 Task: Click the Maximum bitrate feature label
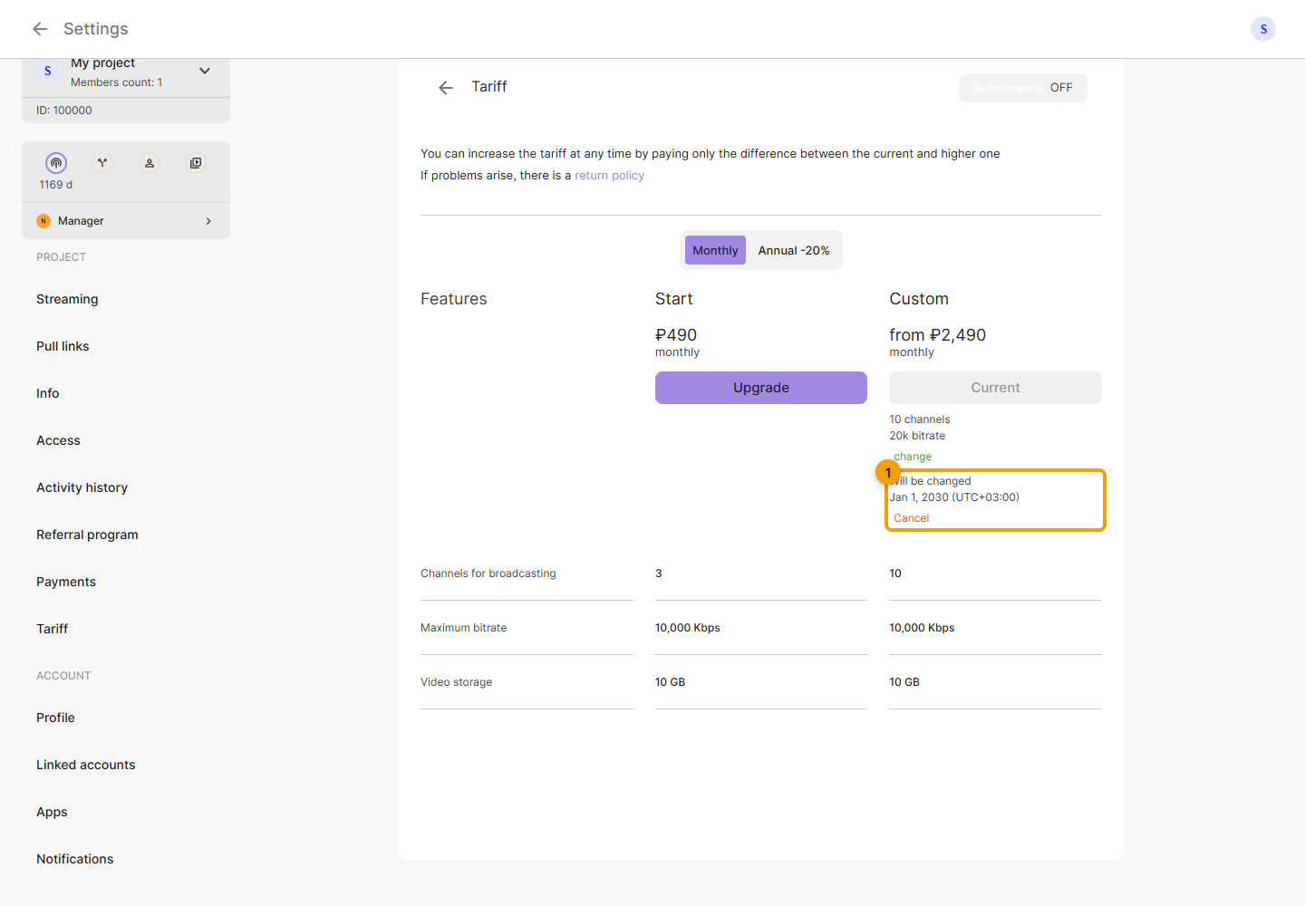(464, 628)
